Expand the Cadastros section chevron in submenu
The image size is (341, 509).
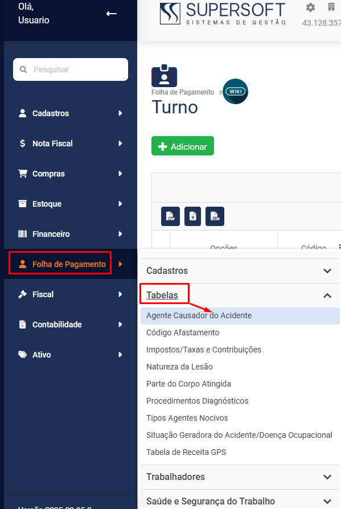pyautogui.click(x=327, y=271)
